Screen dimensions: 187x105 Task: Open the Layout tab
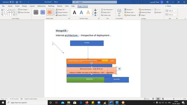[x=32, y=6]
